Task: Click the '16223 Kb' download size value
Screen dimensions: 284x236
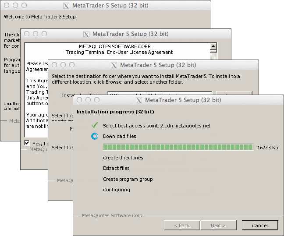Action: (x=267, y=148)
